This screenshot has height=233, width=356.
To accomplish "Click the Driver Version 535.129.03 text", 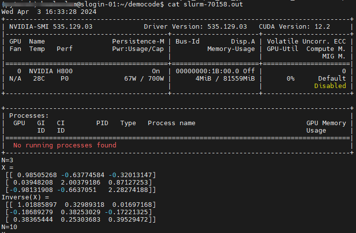I will click(195, 27).
